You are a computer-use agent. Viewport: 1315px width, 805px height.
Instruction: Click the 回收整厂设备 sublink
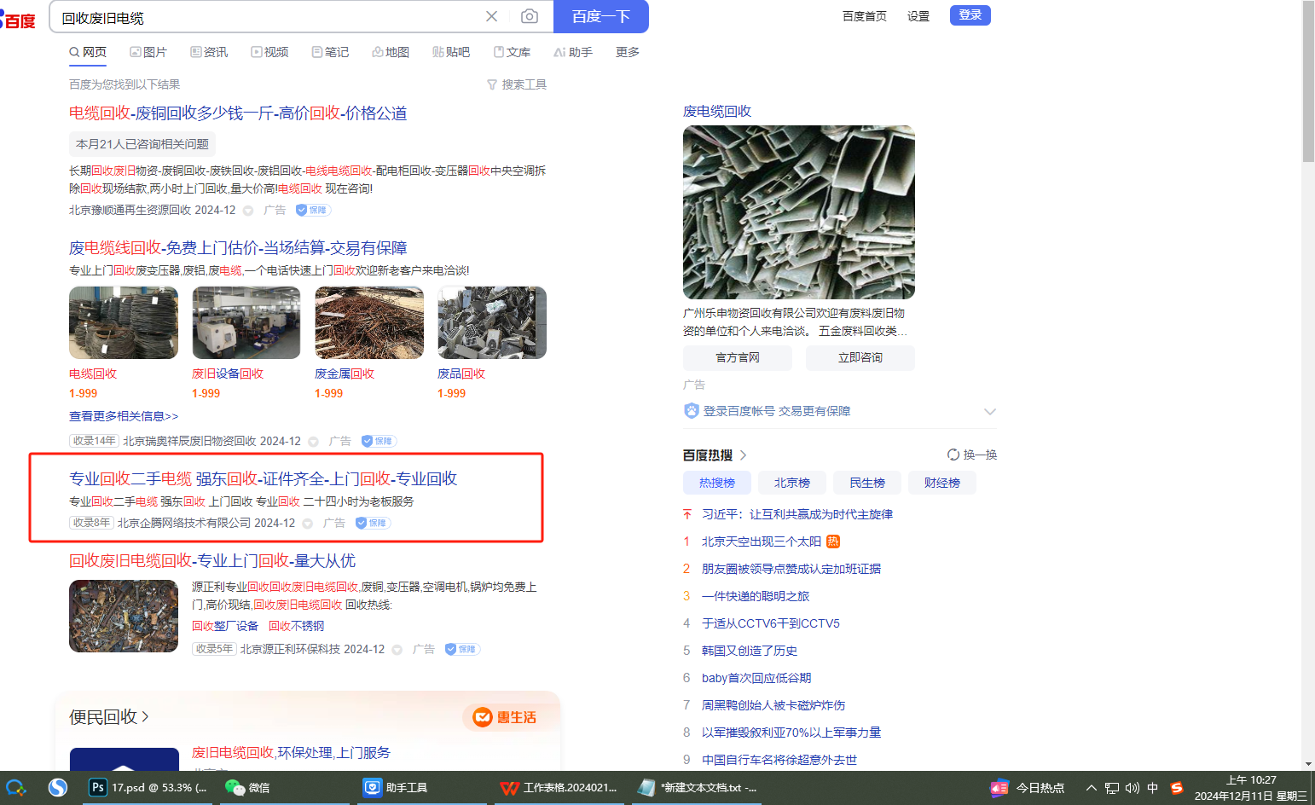click(225, 626)
